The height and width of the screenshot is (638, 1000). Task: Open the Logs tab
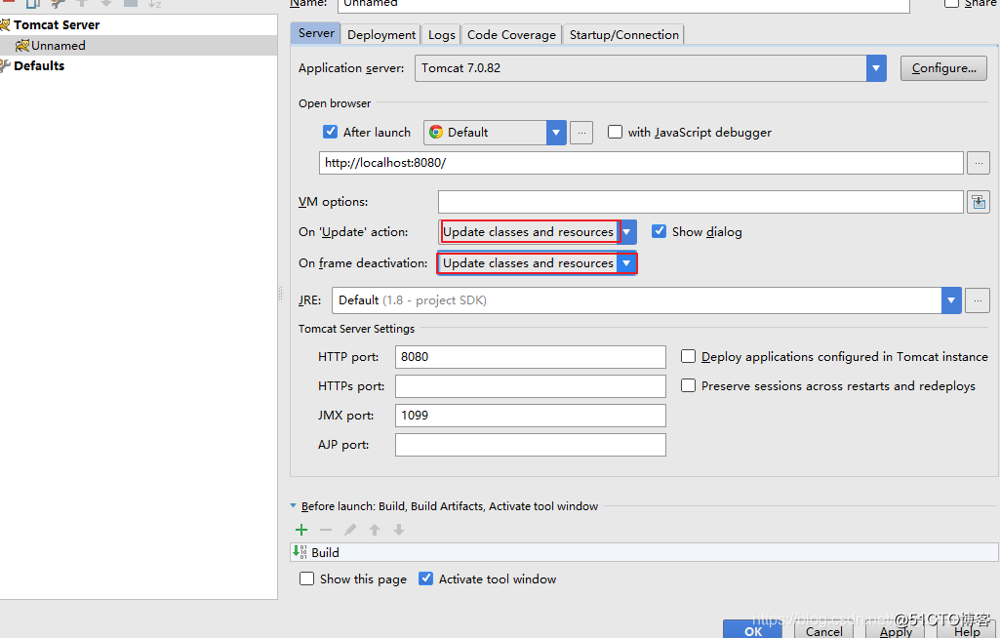(441, 34)
